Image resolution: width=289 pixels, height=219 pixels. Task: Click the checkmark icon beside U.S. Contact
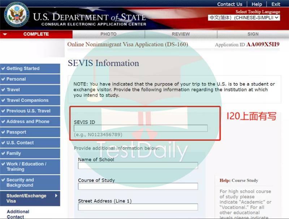click(x=3, y=143)
